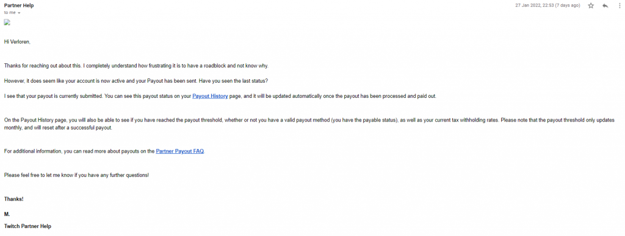The height and width of the screenshot is (236, 625).
Task: Click the sentence "I see that your payout"
Action: coord(220,96)
